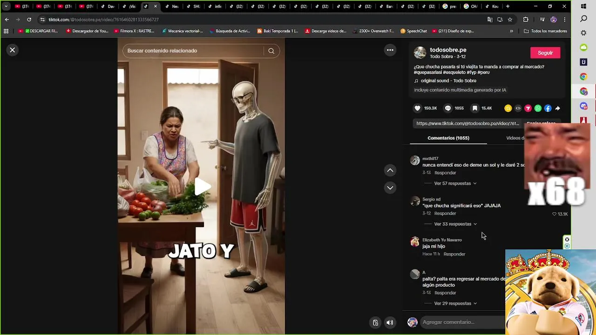The height and width of the screenshot is (335, 596).
Task: Show more bookmarks with » chevron
Action: tap(511, 31)
